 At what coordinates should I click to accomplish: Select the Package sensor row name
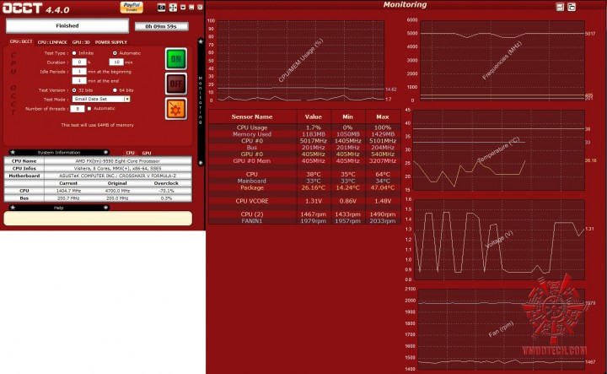[x=252, y=187]
